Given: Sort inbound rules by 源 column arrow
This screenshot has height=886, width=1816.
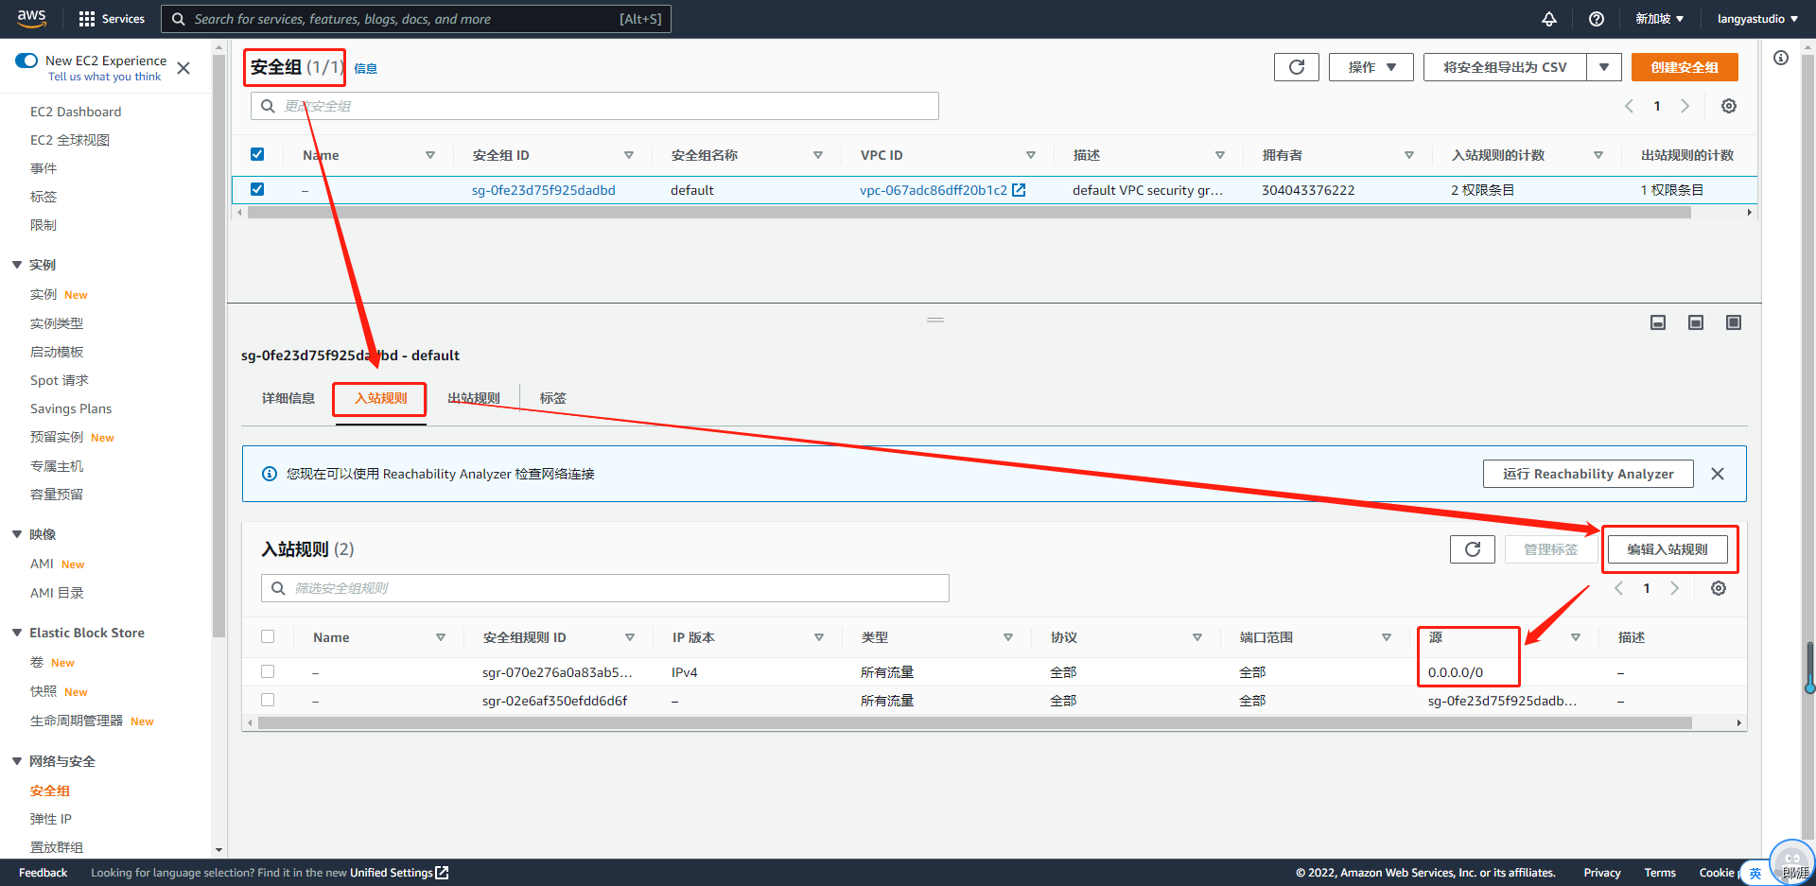Looking at the screenshot, I should (x=1576, y=637).
